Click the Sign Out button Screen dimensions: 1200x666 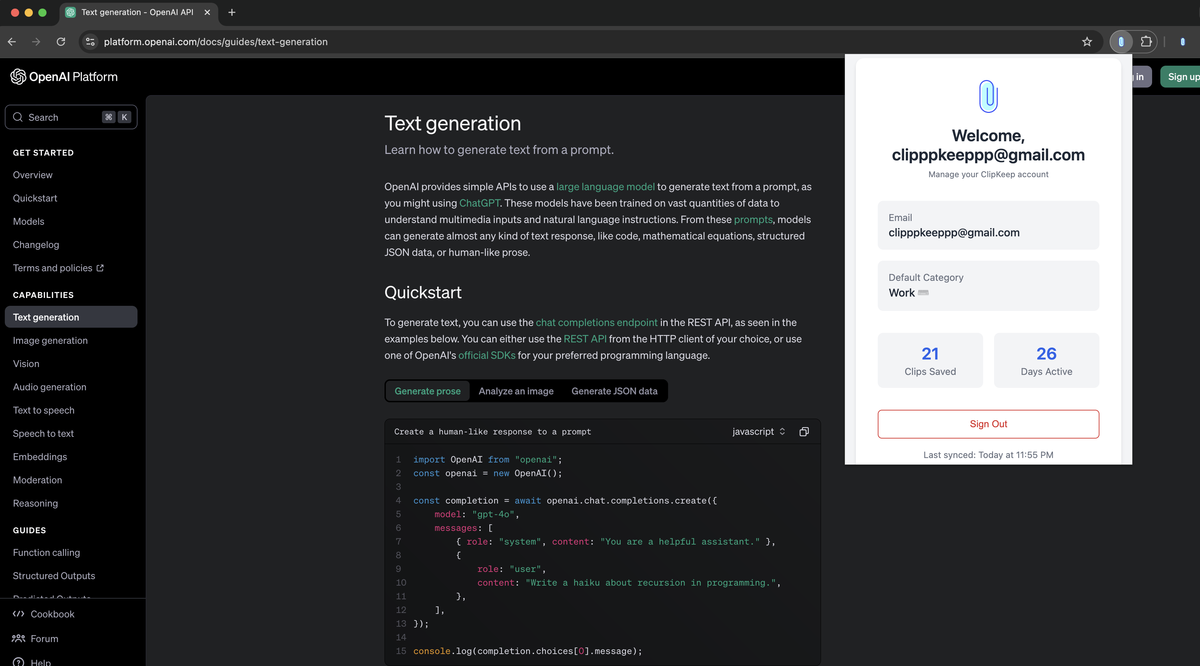[x=988, y=424]
